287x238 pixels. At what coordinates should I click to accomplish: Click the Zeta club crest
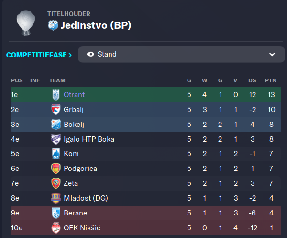[56, 183]
